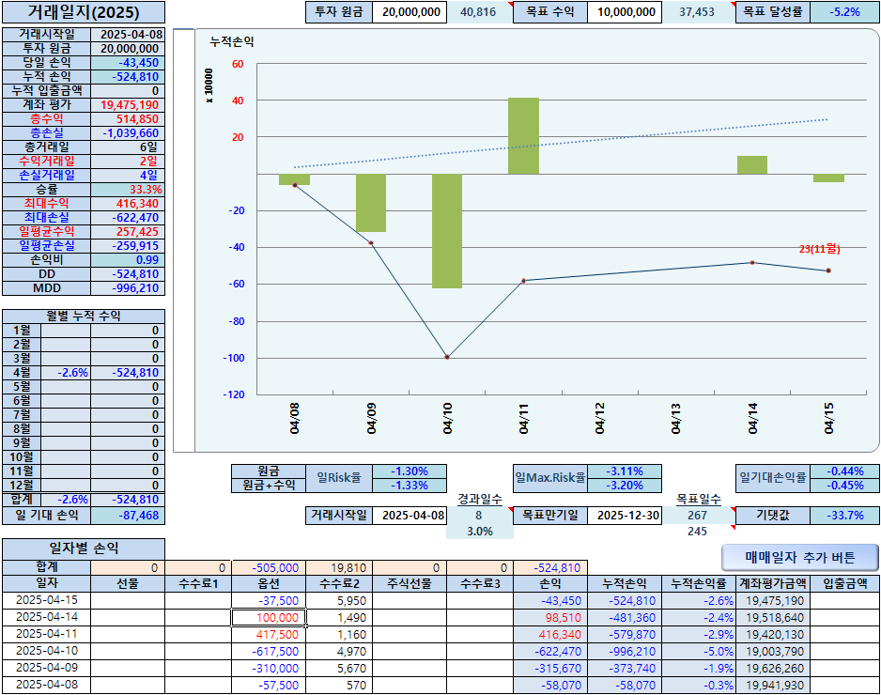Select the 일 기대 손익 value -87,468
Image resolution: width=881 pixels, height=695 pixels.
coord(128,516)
